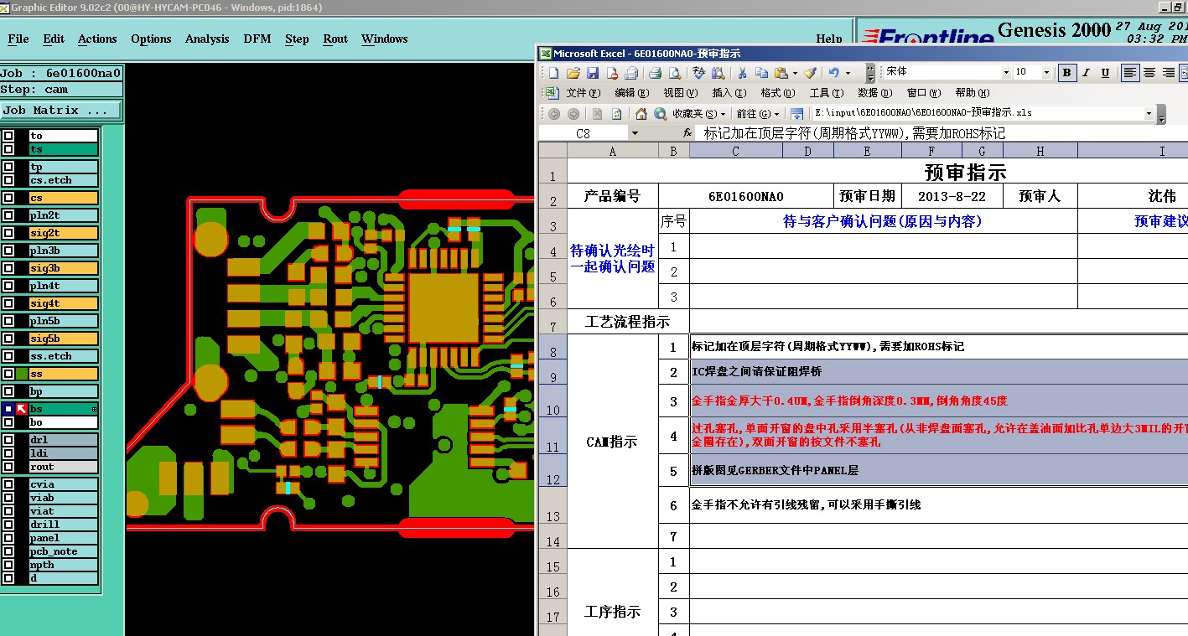This screenshot has height=636, width=1188.
Task: Click the red arrow icon on bs layer
Action: coord(22,409)
